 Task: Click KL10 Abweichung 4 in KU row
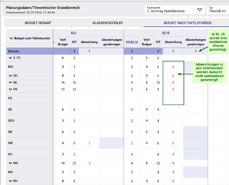point(173,154)
